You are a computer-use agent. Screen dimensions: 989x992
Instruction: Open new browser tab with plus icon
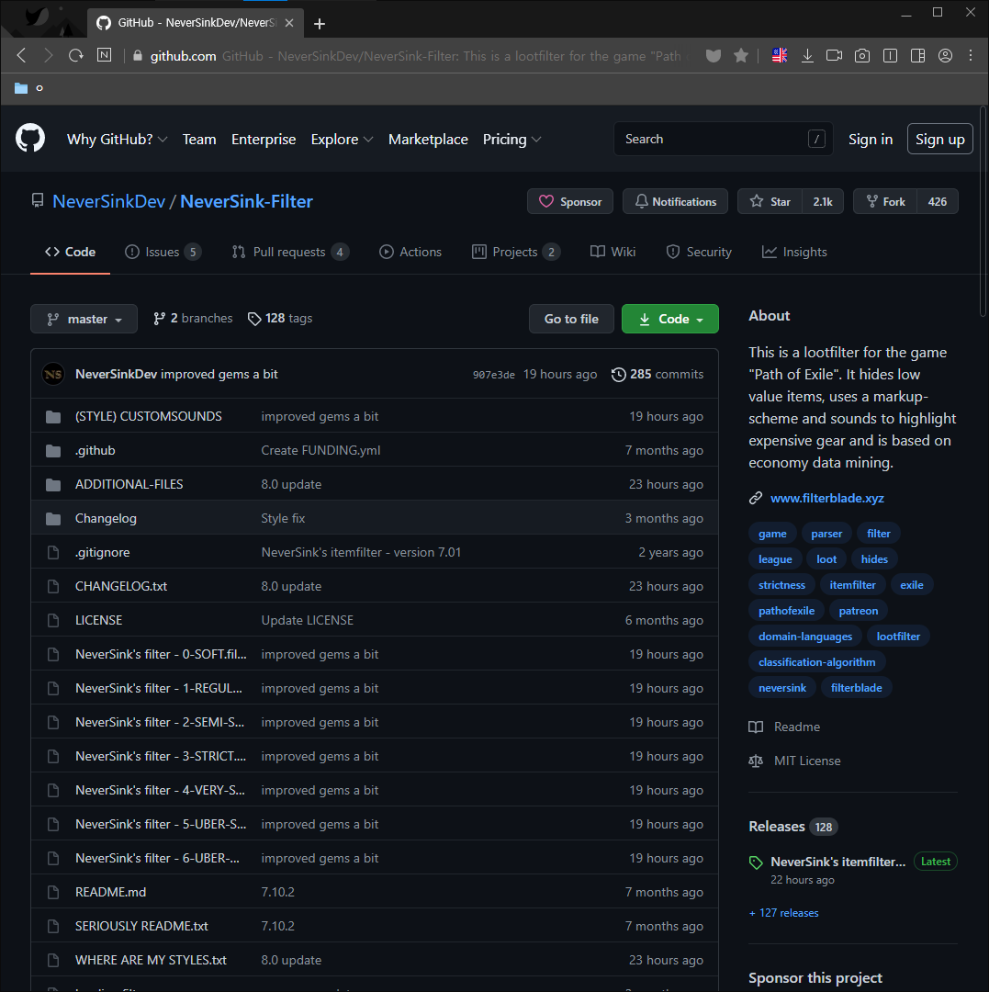(x=320, y=23)
